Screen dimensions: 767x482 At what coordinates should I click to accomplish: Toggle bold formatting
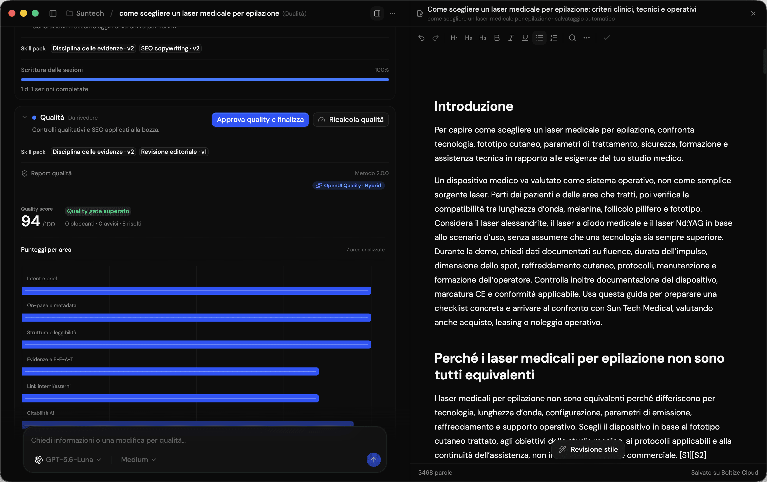pyautogui.click(x=497, y=38)
